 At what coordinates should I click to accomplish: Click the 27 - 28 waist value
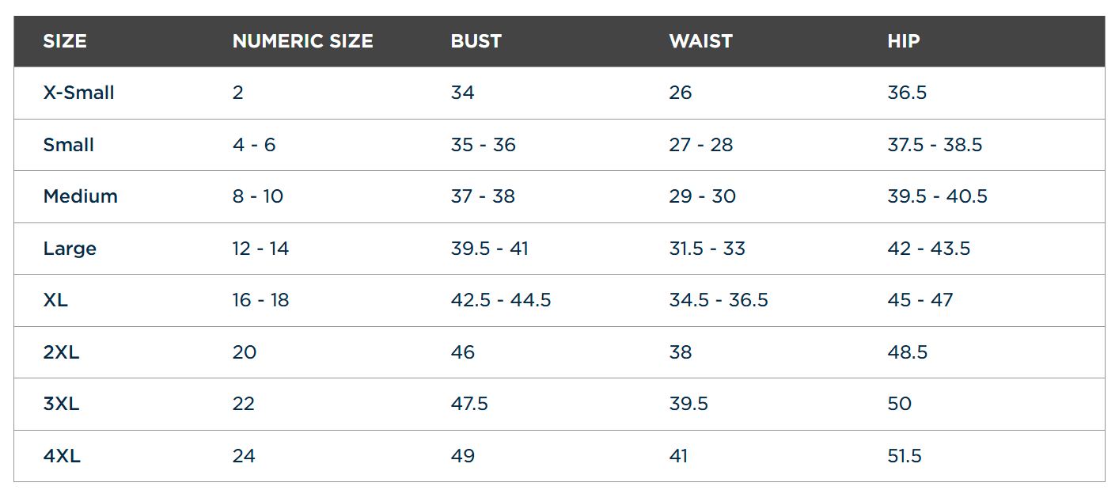click(701, 145)
